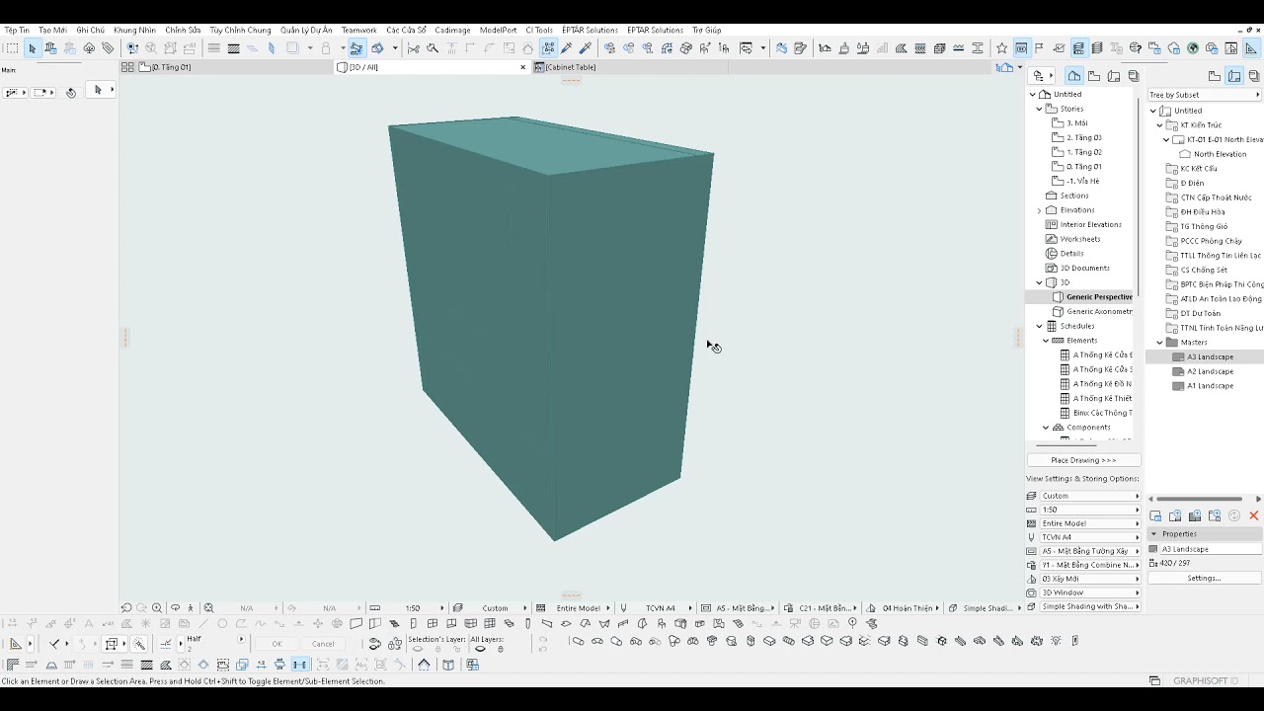The width and height of the screenshot is (1264, 711).
Task: Toggle the highlighted organizer layout mode icon
Action: [1234, 76]
